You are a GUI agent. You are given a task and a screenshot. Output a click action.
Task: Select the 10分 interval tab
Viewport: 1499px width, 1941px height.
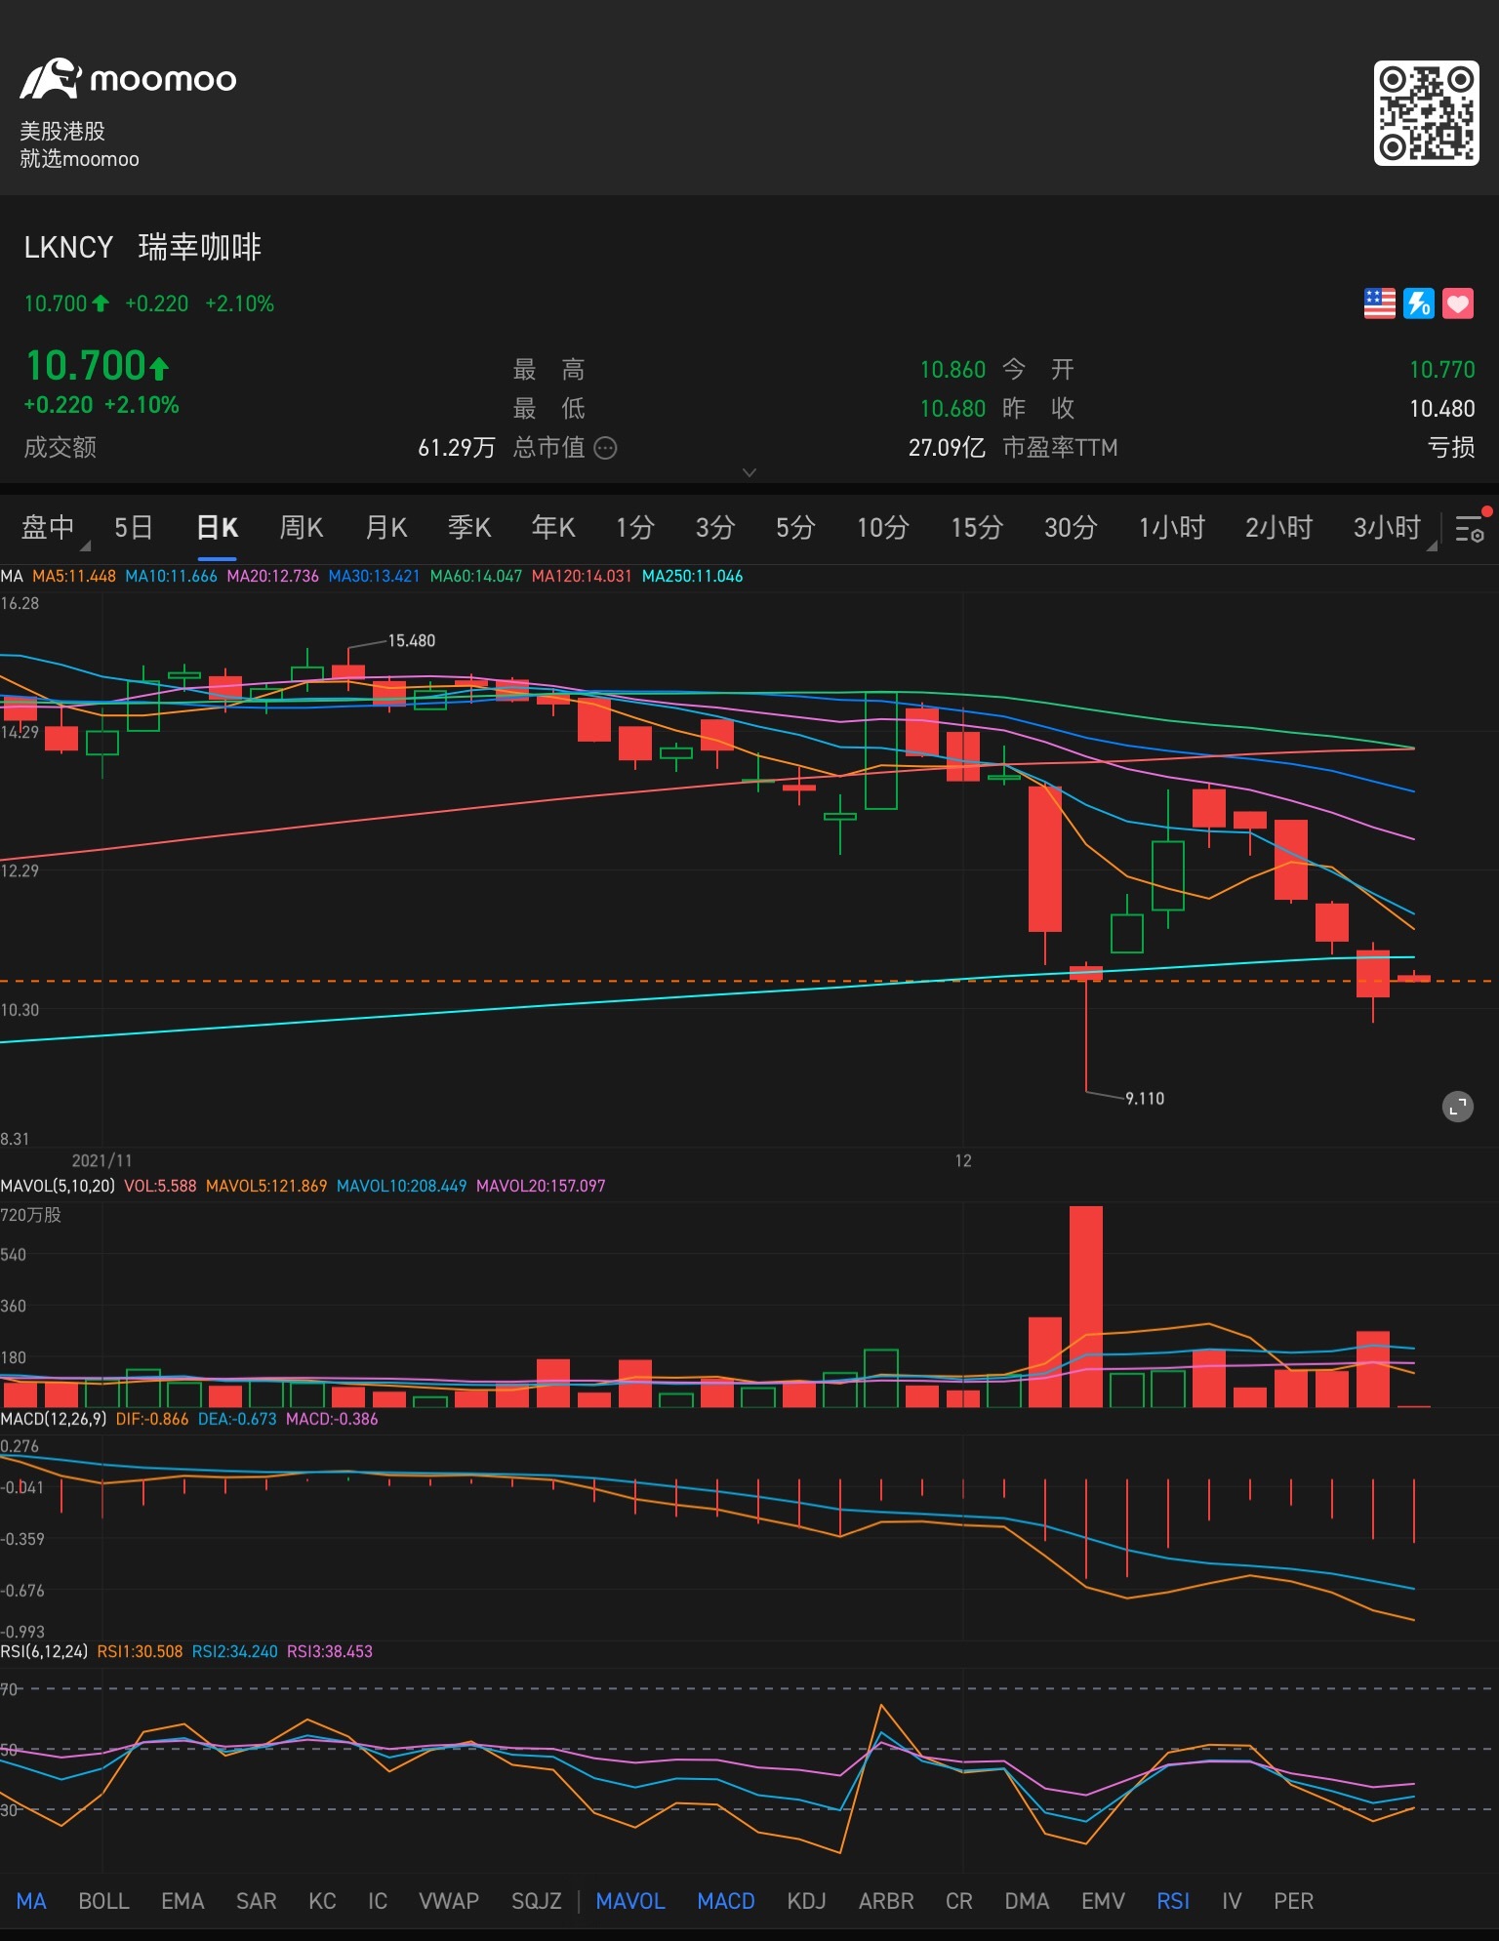coord(882,528)
